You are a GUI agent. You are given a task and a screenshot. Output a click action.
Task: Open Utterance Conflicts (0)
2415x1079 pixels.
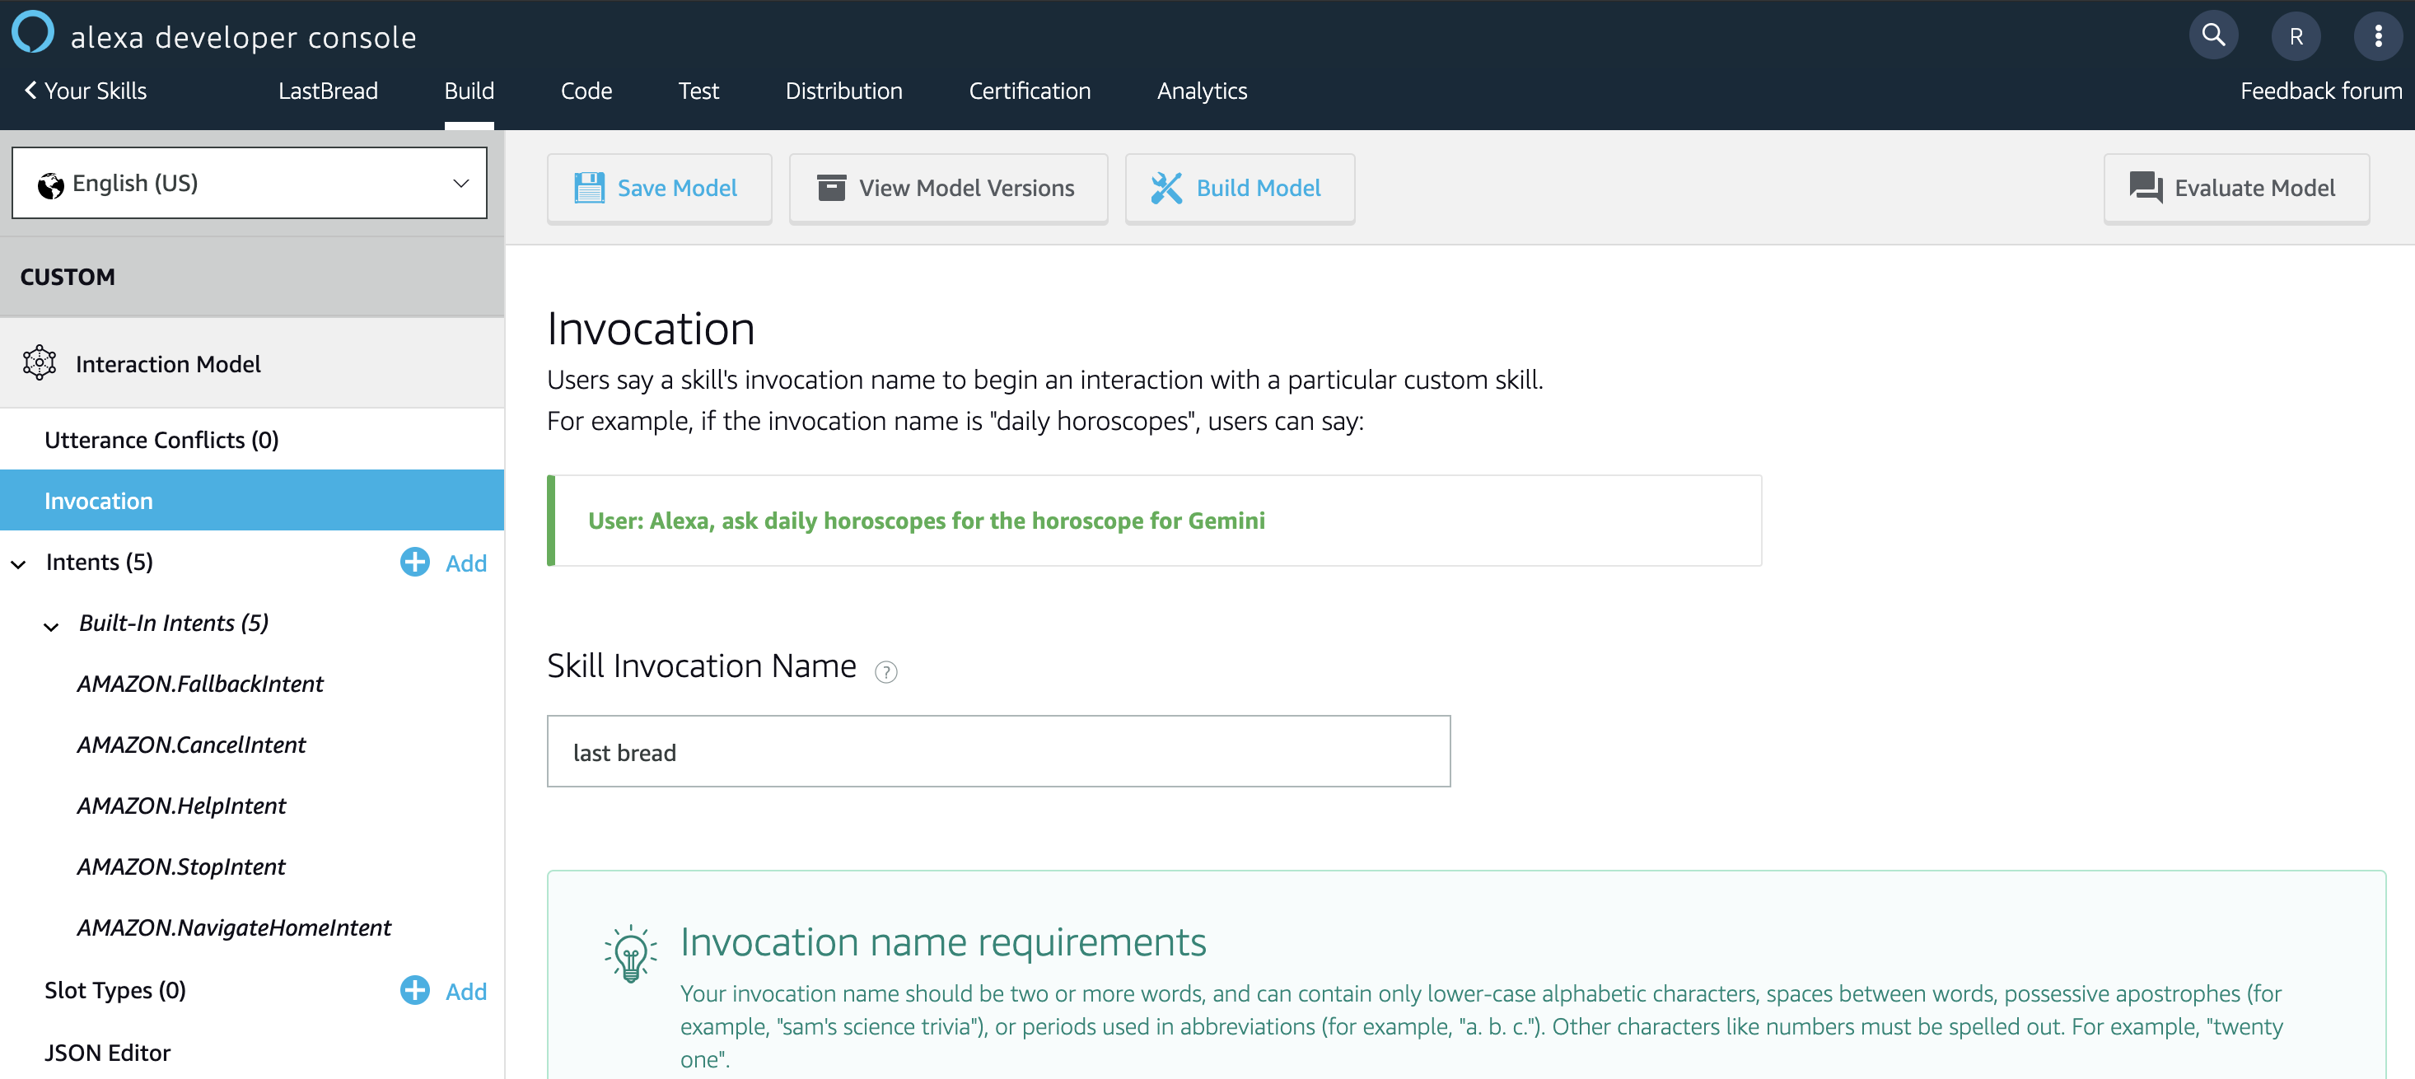161,440
